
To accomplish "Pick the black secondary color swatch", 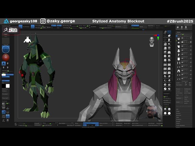I will coord(4,86).
